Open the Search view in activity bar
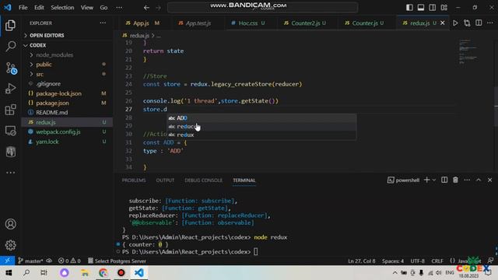498x280 pixels. pyautogui.click(x=10, y=47)
